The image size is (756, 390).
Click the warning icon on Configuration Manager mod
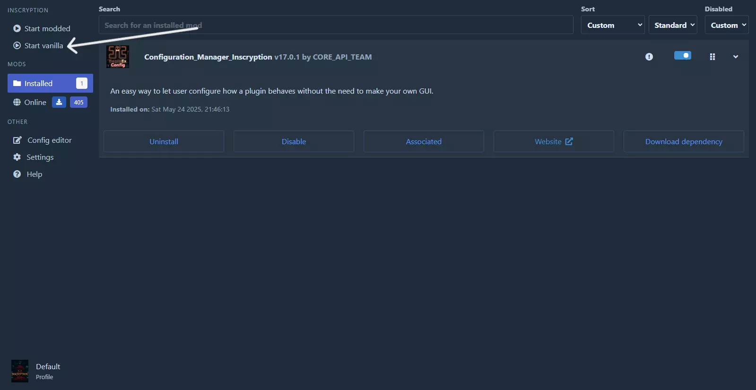coord(649,57)
